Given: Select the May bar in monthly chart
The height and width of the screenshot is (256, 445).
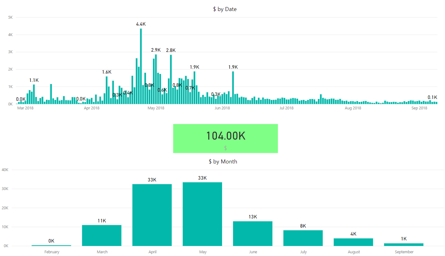Looking at the screenshot, I should 202,214.
